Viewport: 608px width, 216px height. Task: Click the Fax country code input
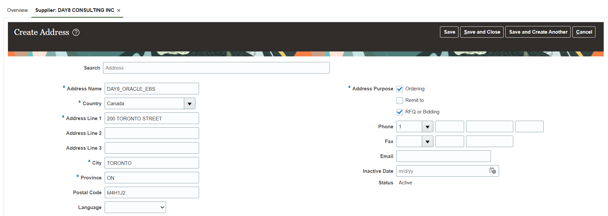pyautogui.click(x=409, y=141)
